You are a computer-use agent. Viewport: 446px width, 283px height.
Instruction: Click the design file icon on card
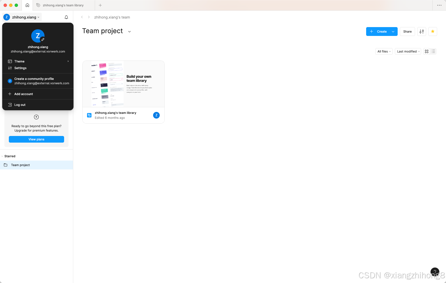[x=89, y=115]
